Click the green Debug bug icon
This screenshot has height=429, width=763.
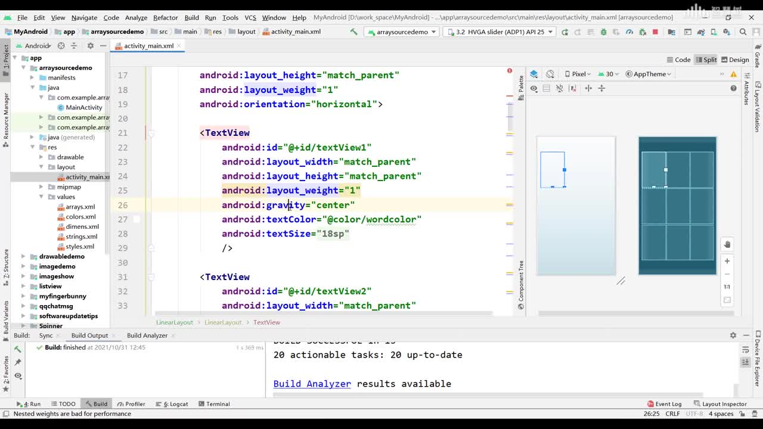603,32
